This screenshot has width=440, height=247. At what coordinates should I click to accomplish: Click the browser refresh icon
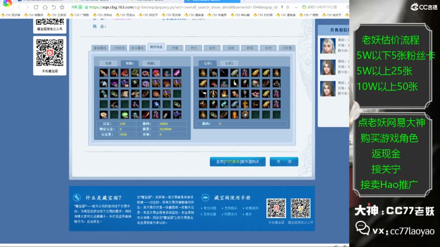pos(36,7)
